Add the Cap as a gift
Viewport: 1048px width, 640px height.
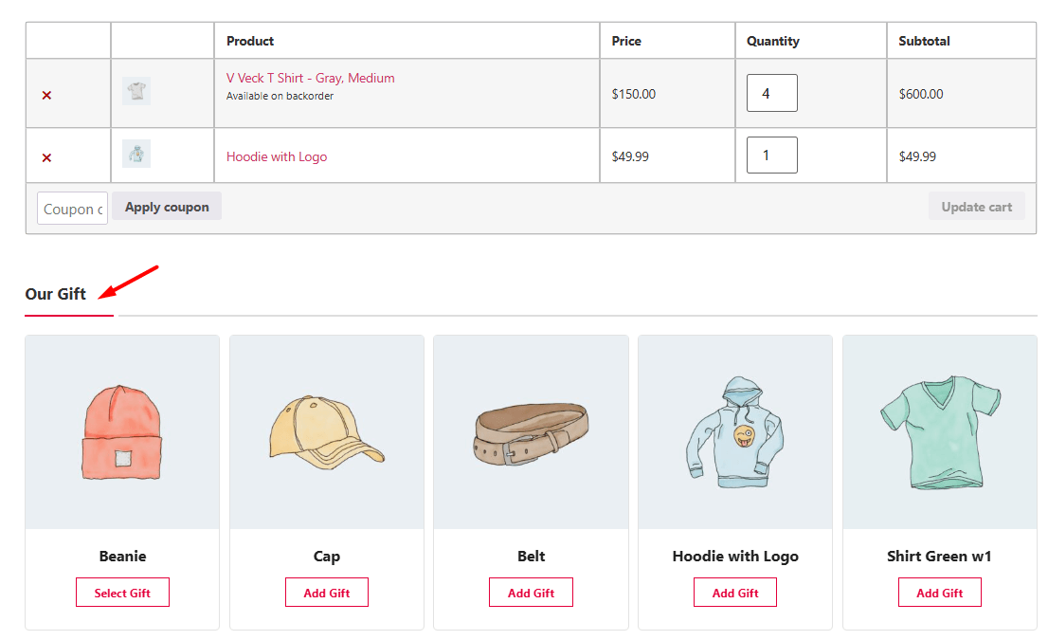pos(327,593)
